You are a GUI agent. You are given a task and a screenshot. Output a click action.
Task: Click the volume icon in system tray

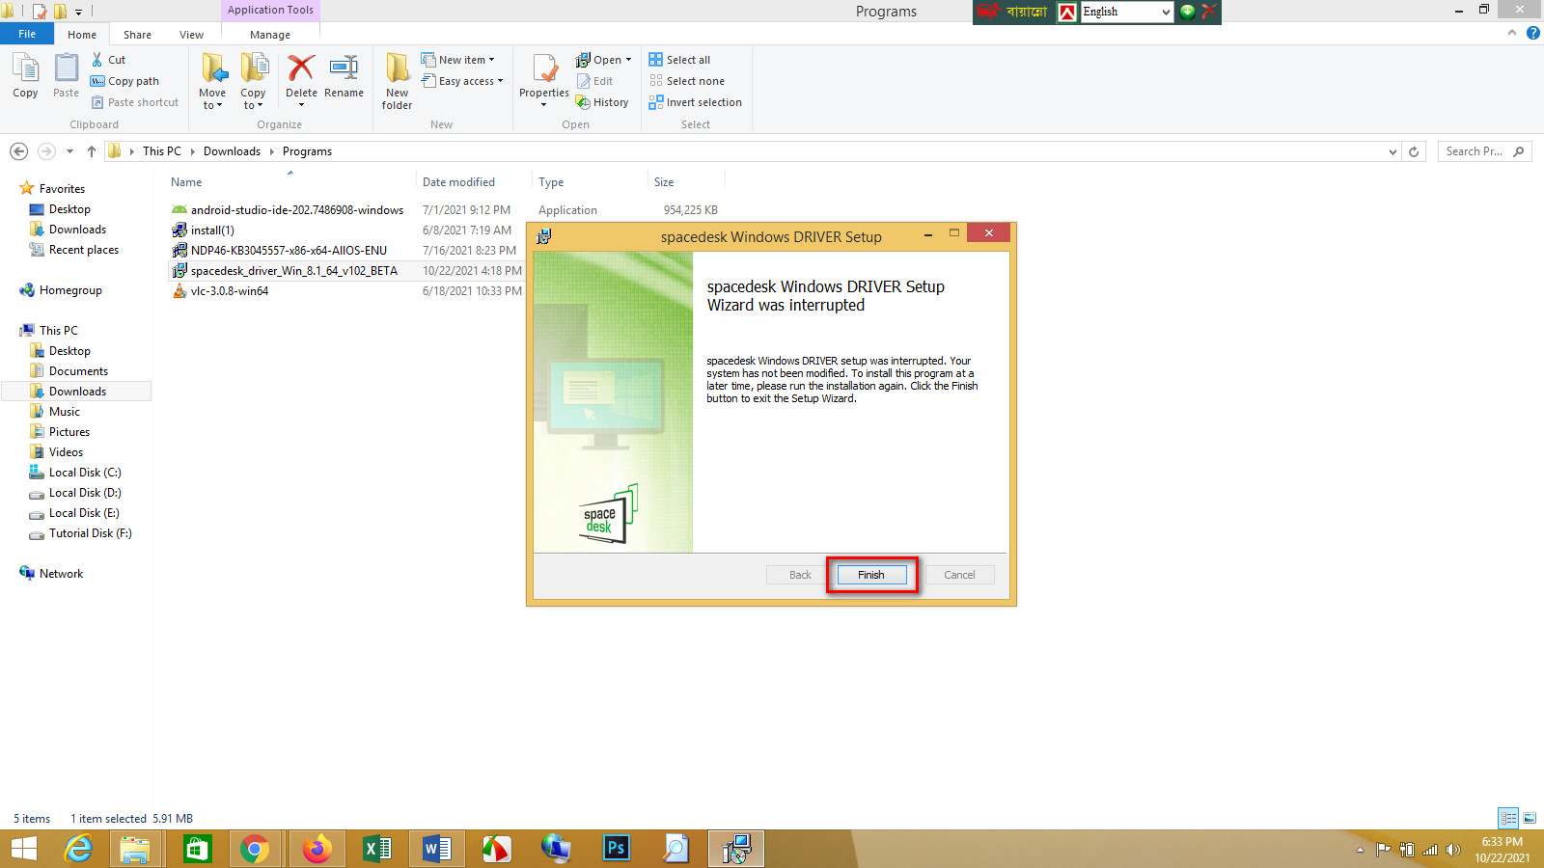pos(1452,850)
